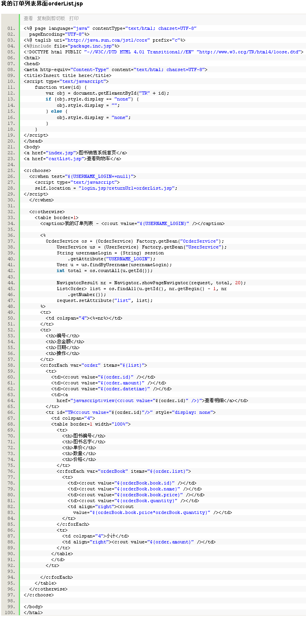Click the opening c:choose tag line
This screenshot has width=306, height=618.
tap(37, 170)
